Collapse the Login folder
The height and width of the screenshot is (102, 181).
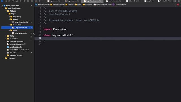point(8,14)
